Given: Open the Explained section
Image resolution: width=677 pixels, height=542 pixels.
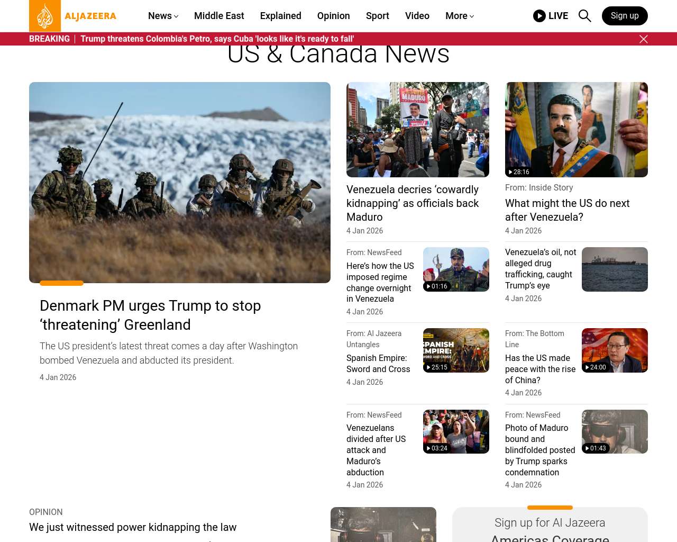Looking at the screenshot, I should tap(281, 16).
